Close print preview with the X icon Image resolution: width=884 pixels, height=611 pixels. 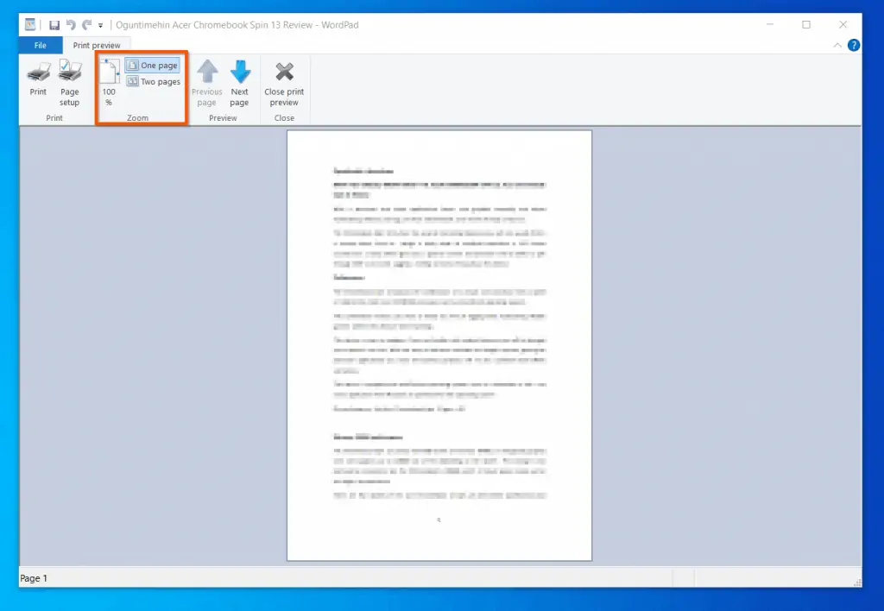point(284,82)
